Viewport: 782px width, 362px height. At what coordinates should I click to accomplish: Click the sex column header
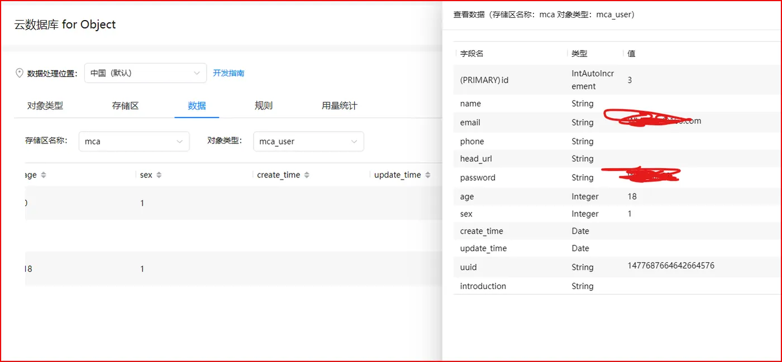pos(146,175)
